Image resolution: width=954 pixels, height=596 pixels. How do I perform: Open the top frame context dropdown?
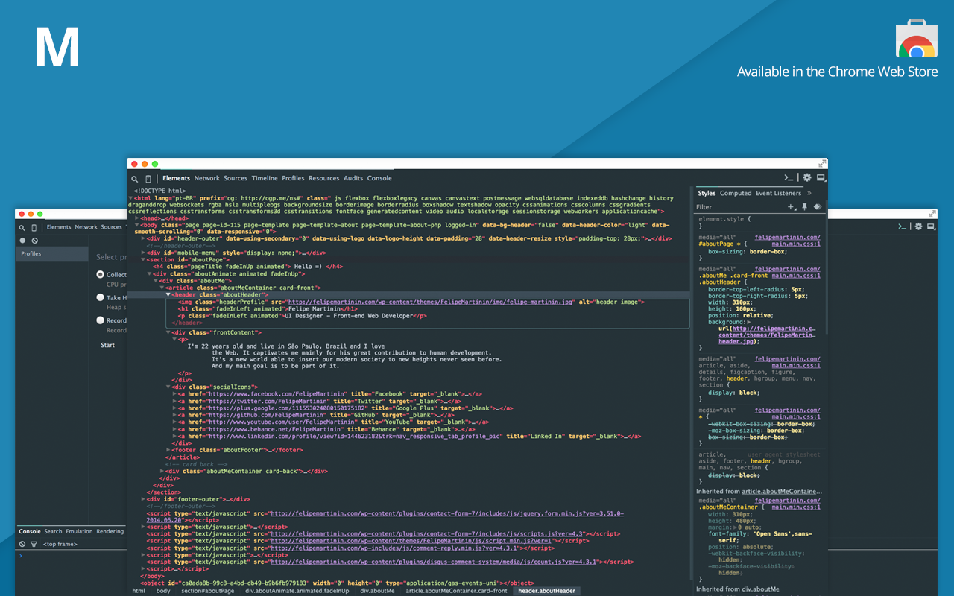[x=61, y=545]
